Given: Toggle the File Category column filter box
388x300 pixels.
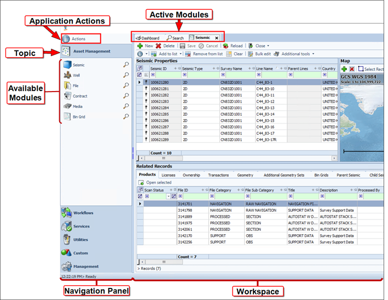Looking at the screenshot, I should (x=212, y=196).
